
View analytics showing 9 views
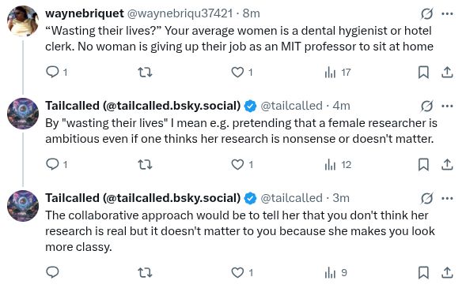pyautogui.click(x=336, y=272)
